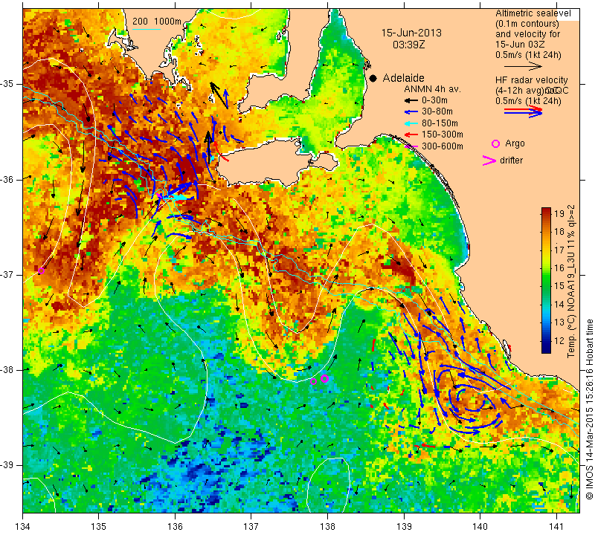
Task: Click the '03:39Z' time label
Action: tap(408, 45)
